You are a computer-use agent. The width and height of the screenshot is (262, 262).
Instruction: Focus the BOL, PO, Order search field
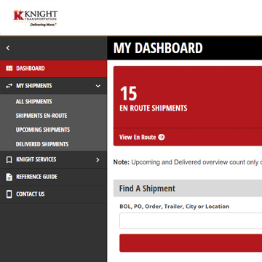pos(191,221)
